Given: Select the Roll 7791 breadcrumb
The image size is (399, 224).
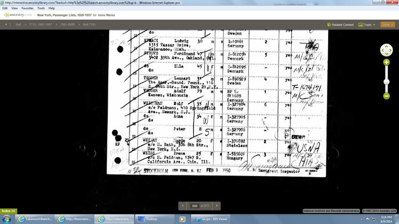Looking at the screenshot, I should coord(89,24).
